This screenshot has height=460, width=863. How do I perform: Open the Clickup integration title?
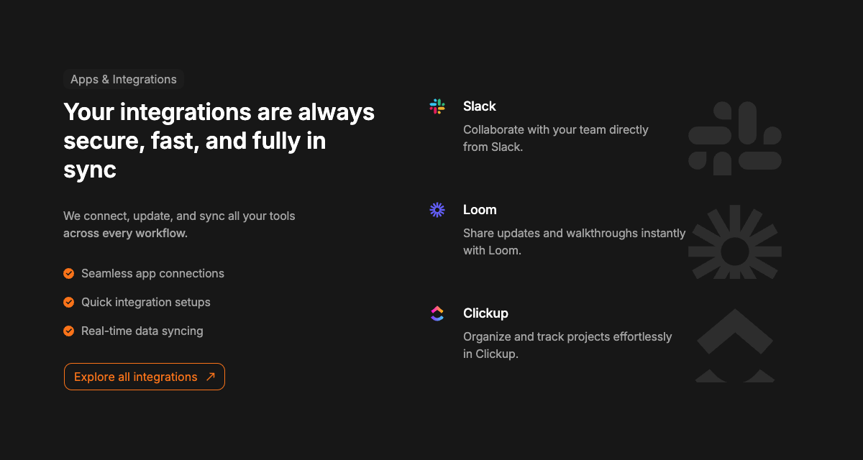pyautogui.click(x=485, y=313)
